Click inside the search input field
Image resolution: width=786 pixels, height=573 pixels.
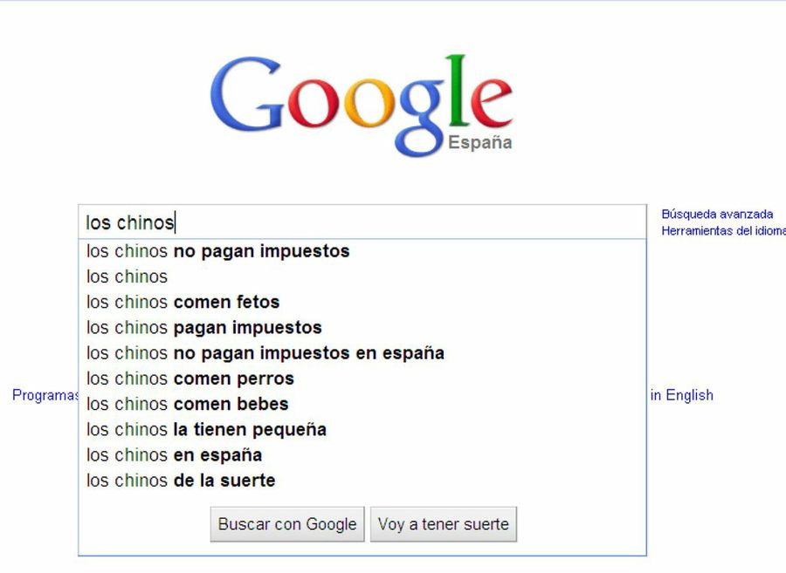(349, 221)
